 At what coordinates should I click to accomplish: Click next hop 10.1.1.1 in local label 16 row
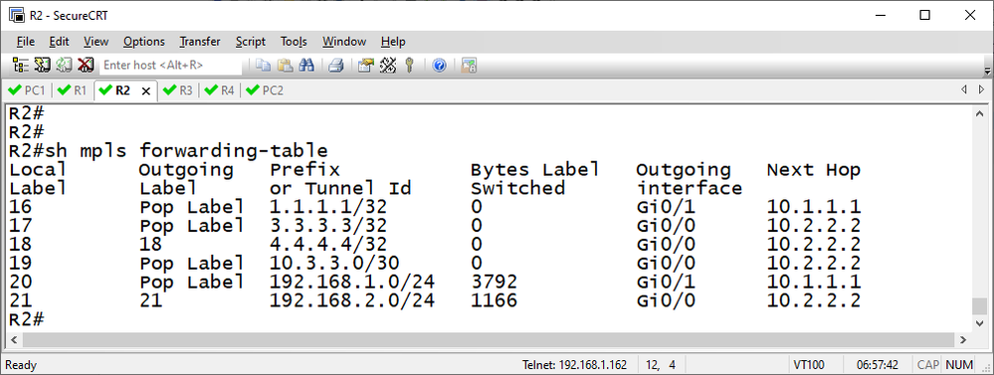[813, 207]
